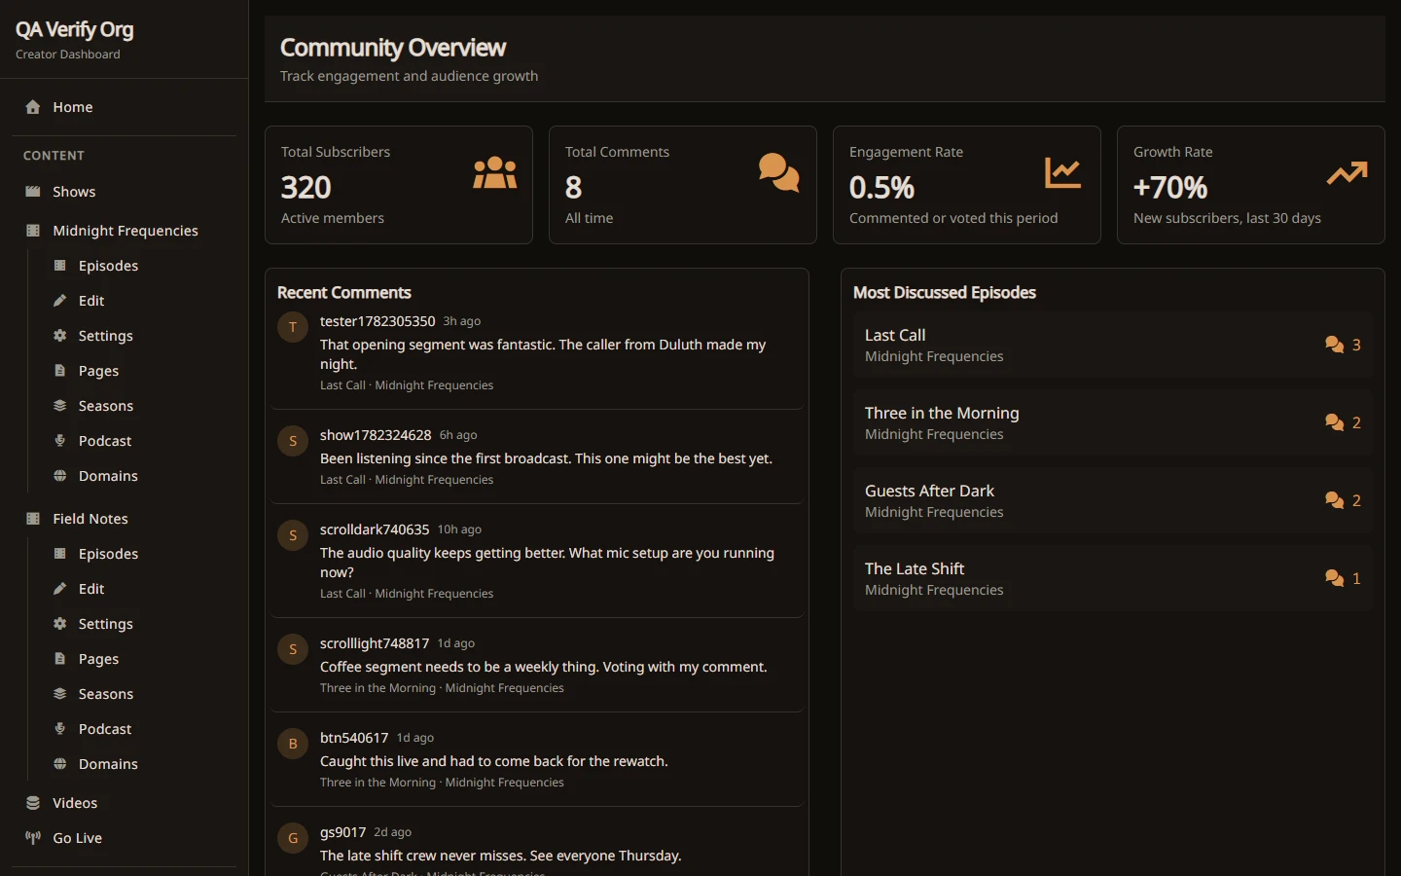Click the Home house icon in sidebar
1401x876 pixels.
33,107
